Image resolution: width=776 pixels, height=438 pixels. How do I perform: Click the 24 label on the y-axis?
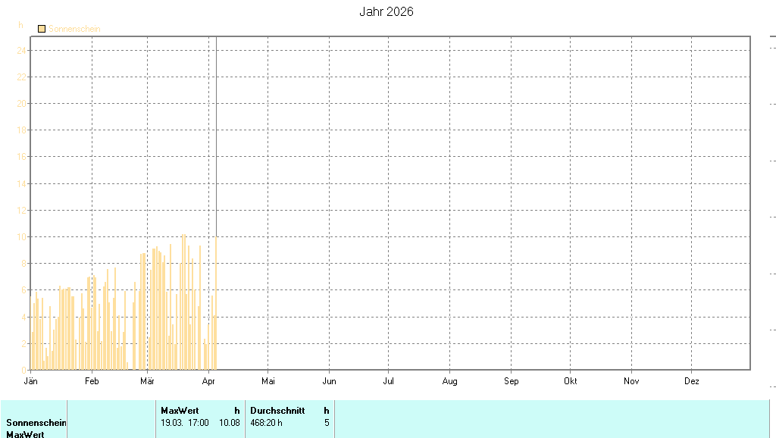pyautogui.click(x=22, y=51)
